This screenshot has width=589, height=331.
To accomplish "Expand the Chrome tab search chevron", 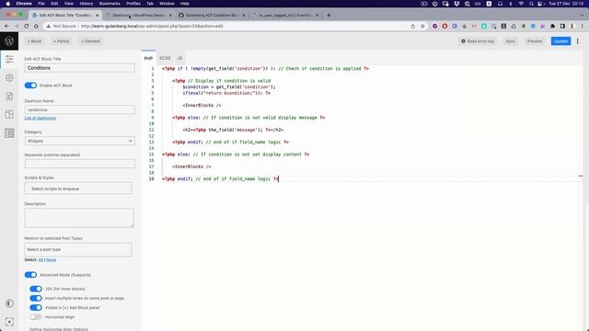I will click(x=582, y=16).
